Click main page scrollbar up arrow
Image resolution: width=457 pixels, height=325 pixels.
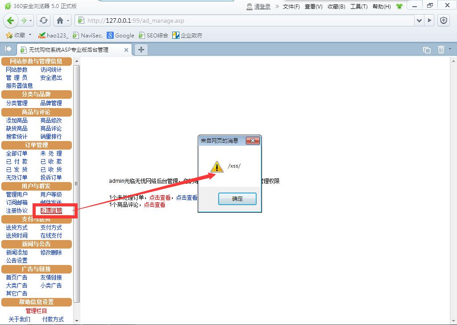(x=453, y=61)
